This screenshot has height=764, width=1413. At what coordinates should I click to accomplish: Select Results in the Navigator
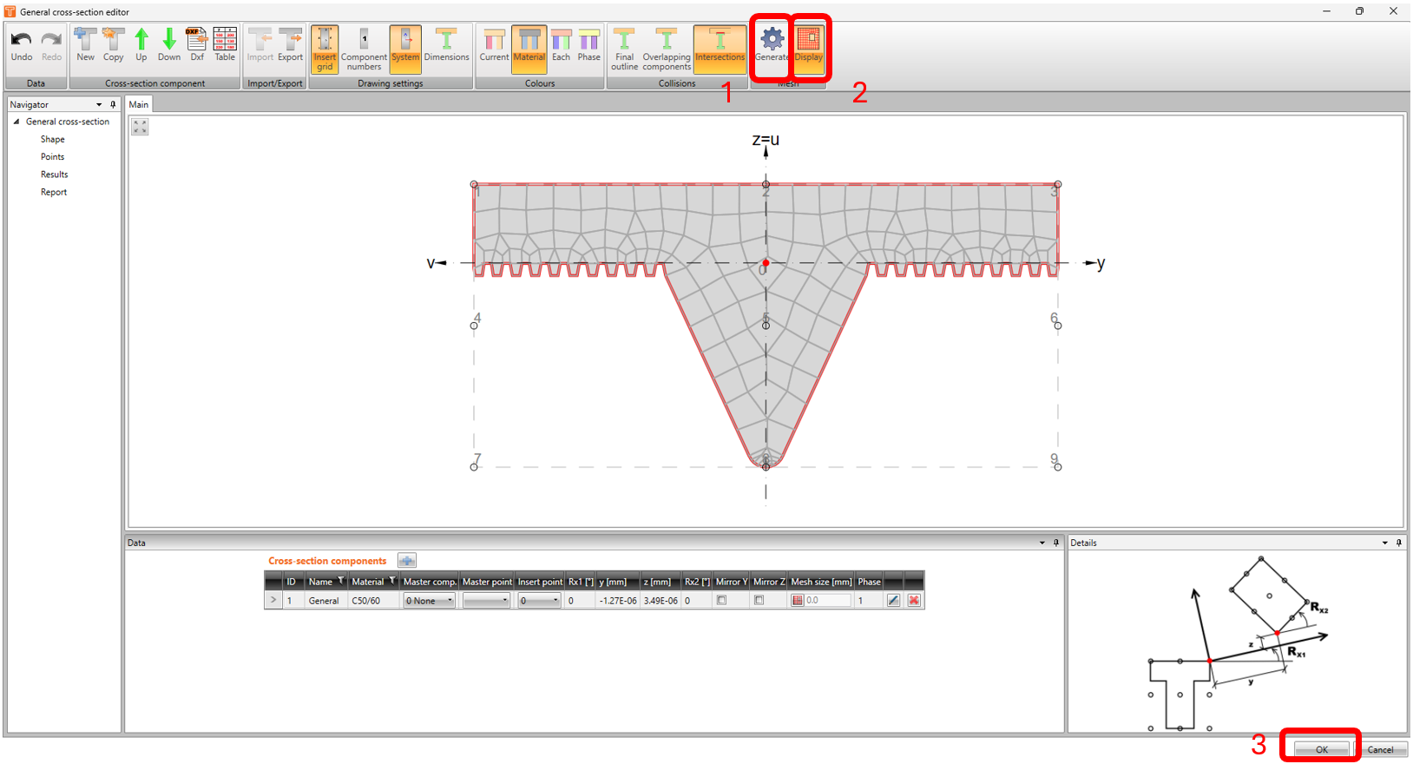point(54,175)
